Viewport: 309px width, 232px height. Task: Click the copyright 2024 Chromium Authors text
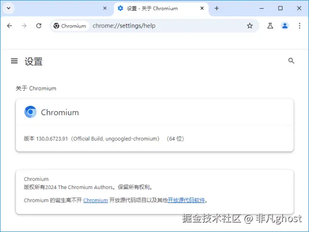(88, 187)
